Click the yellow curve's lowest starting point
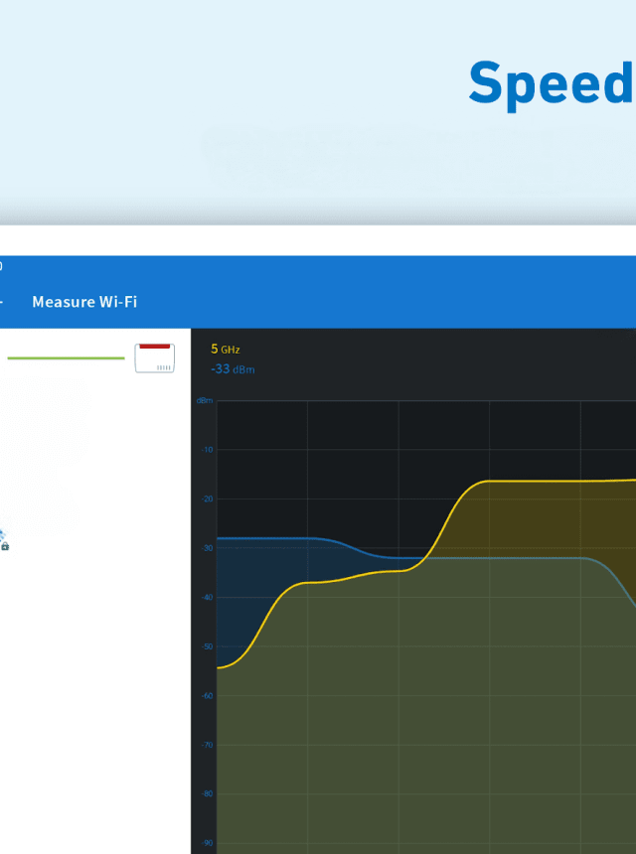636x854 pixels. point(221,667)
